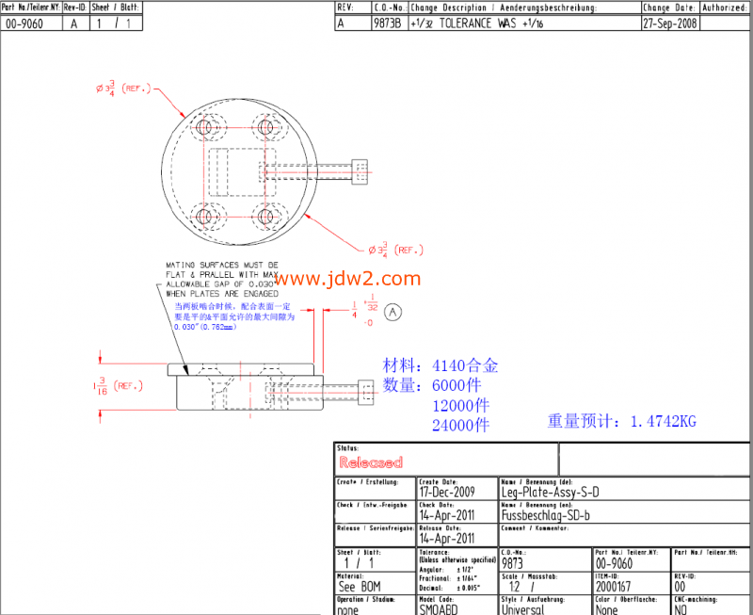
Task: Click the Release Date value 14-Apr-2011
Action: click(447, 538)
